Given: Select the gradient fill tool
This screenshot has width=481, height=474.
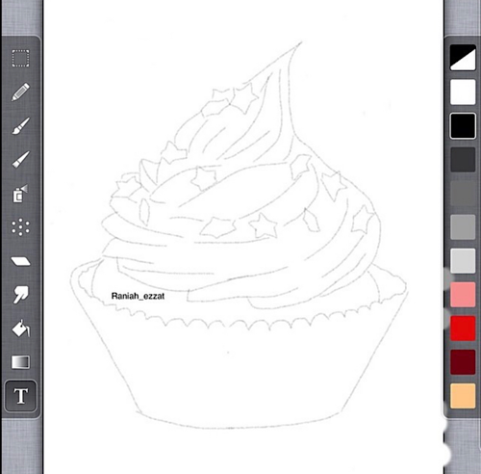Looking at the screenshot, I should point(21,362).
